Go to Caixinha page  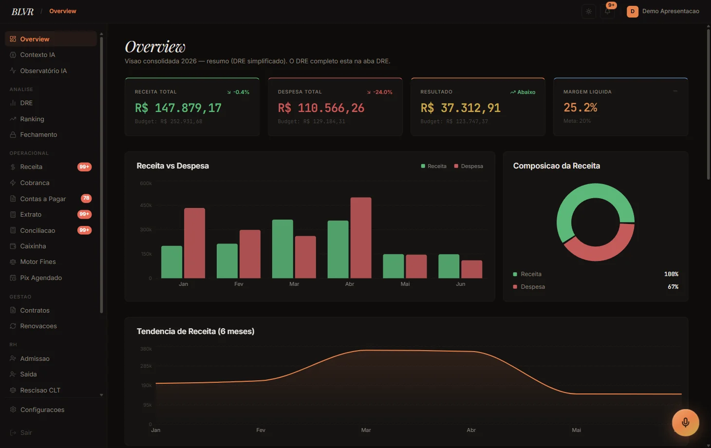tap(51, 246)
